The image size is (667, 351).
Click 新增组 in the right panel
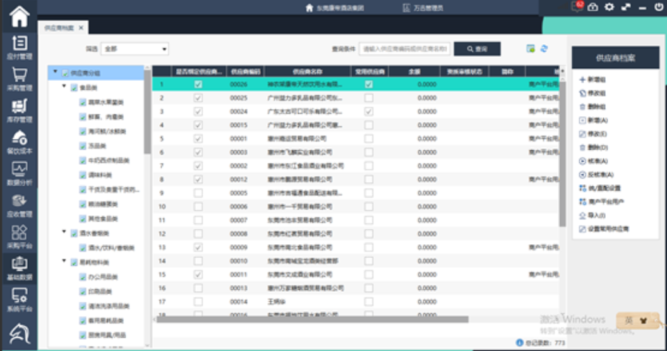596,80
